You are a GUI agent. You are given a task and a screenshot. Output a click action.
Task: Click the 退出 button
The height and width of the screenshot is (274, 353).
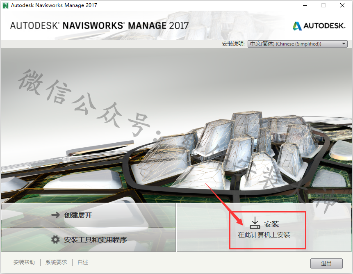click(326, 263)
